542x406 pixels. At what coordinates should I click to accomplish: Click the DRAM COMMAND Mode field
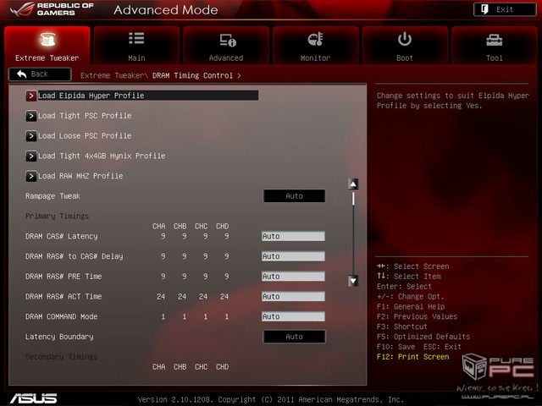click(293, 316)
